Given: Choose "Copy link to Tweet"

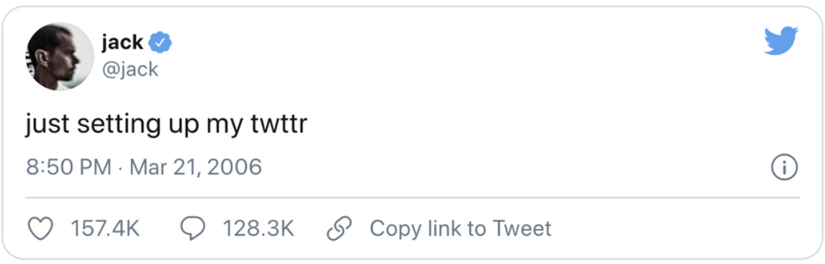Looking at the screenshot, I should click(460, 228).
